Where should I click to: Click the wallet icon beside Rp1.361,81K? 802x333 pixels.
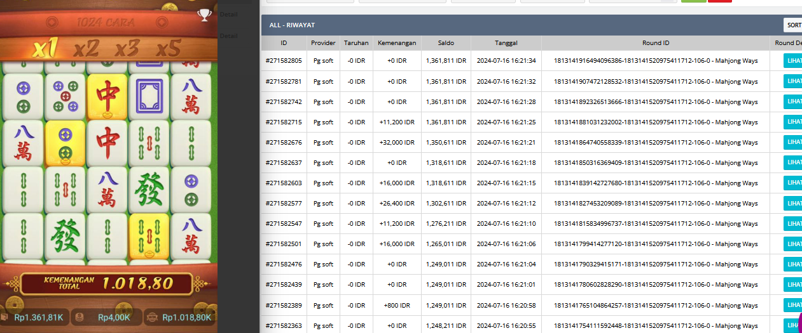tap(4, 317)
